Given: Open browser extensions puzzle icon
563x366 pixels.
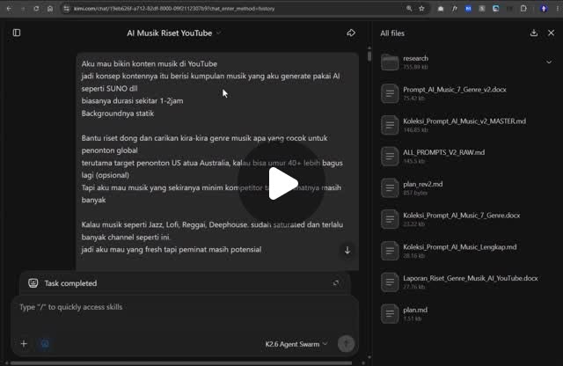Looking at the screenshot, I should pyautogui.click(x=523, y=8).
